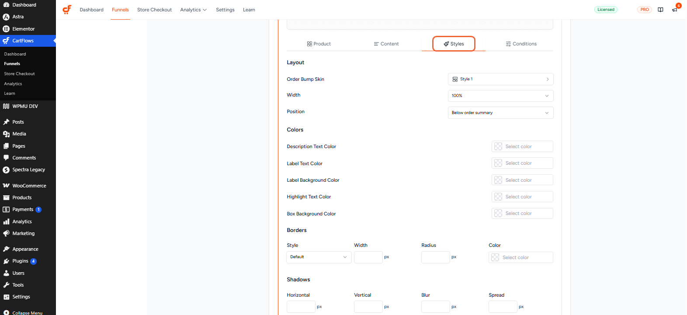Switch to the Conditions tab
Viewport: 687px width, 315px height.
click(521, 44)
